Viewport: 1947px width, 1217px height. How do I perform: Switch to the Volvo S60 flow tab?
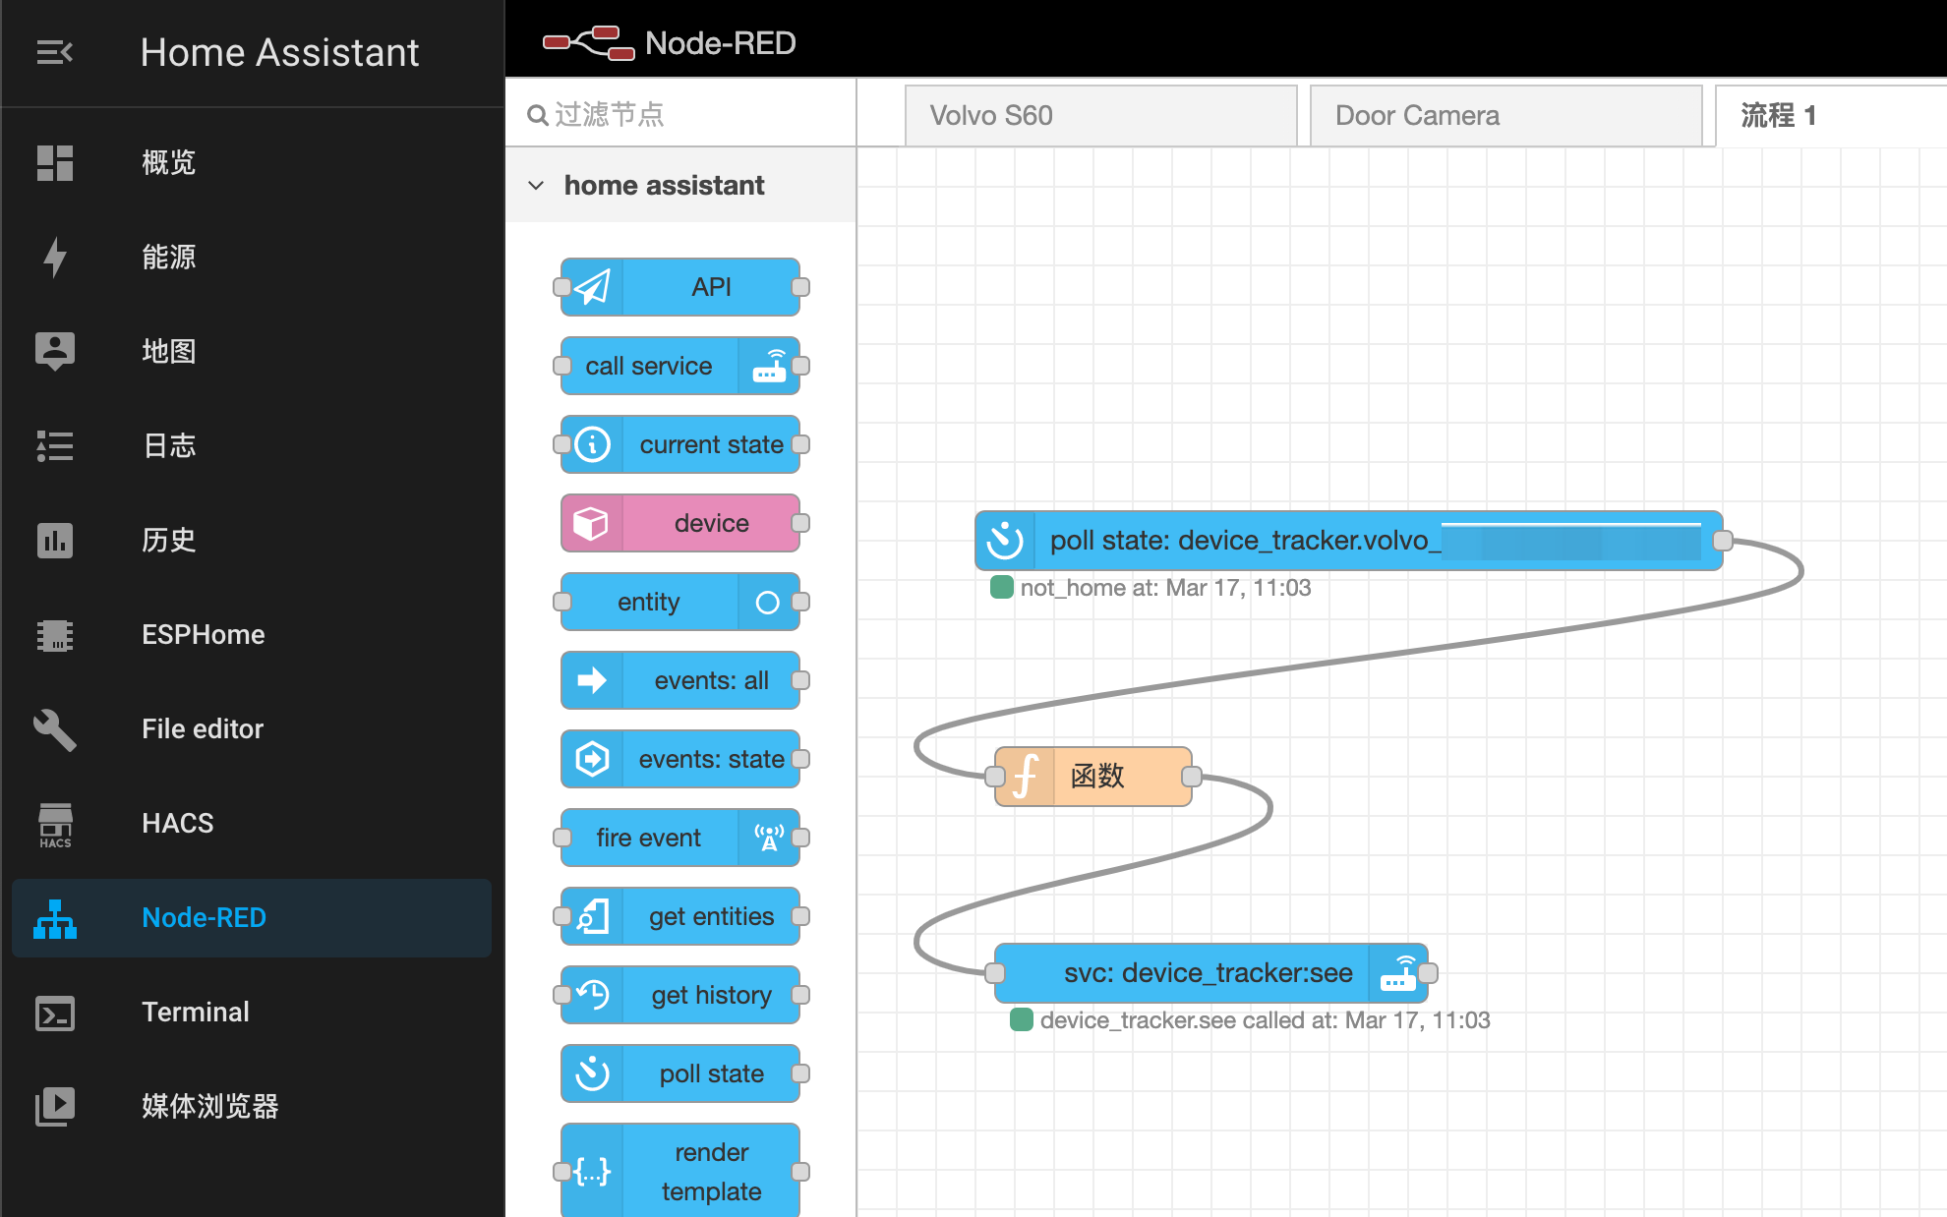pyautogui.click(x=1101, y=116)
